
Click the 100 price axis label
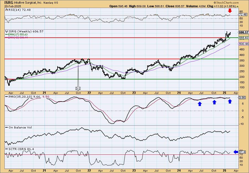[x=242, y=87]
